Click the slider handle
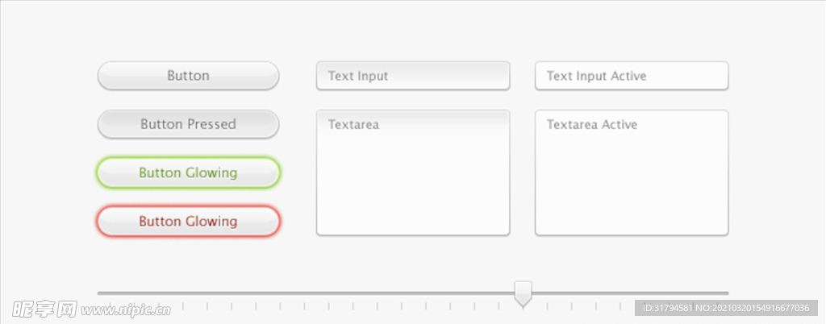 pyautogui.click(x=523, y=293)
